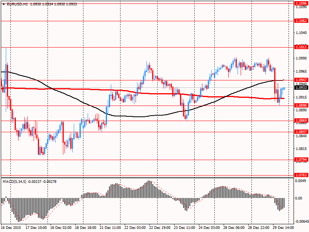Select the EURUSD,H1 chart title text
The height and width of the screenshot is (232, 309).
(17, 4)
